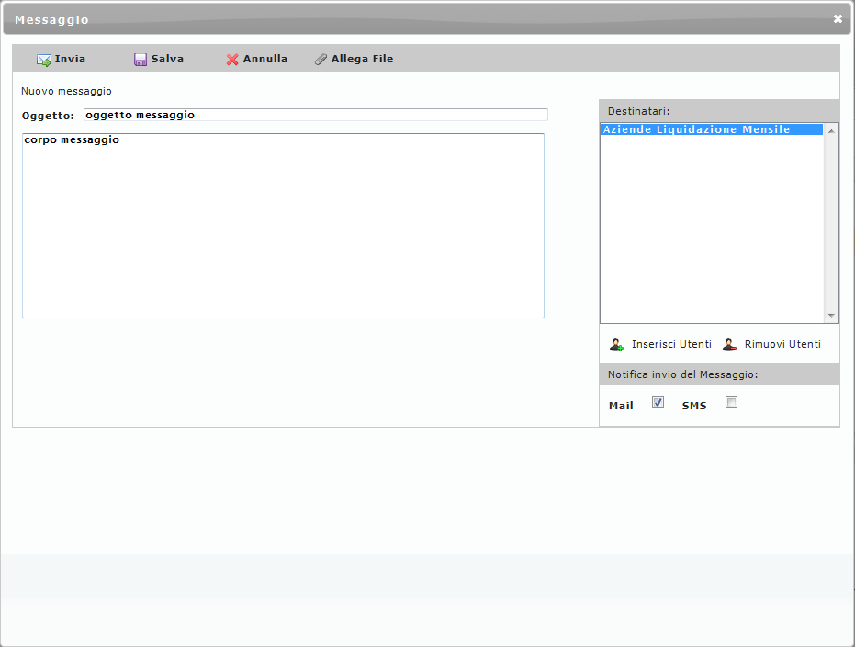Enable the SMS notification checkbox
The width and height of the screenshot is (855, 647).
tap(731, 403)
